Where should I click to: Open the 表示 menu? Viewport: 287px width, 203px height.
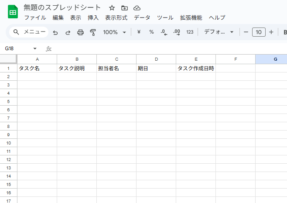tap(75, 17)
